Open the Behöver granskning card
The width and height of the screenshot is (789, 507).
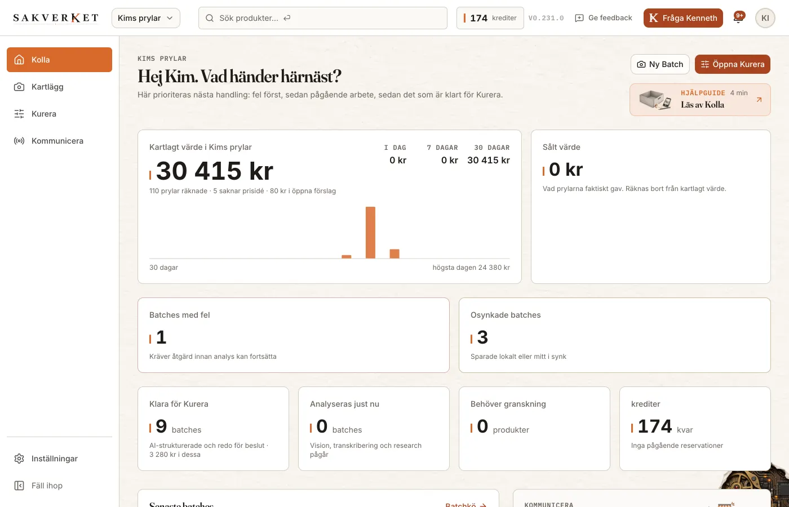coord(534,429)
